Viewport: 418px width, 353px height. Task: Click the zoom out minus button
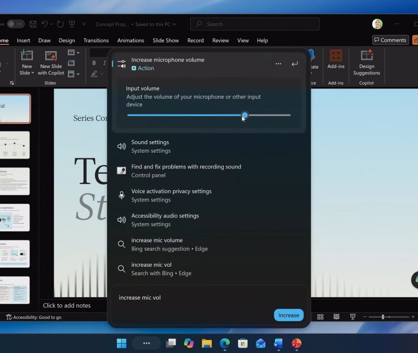tap(365, 317)
